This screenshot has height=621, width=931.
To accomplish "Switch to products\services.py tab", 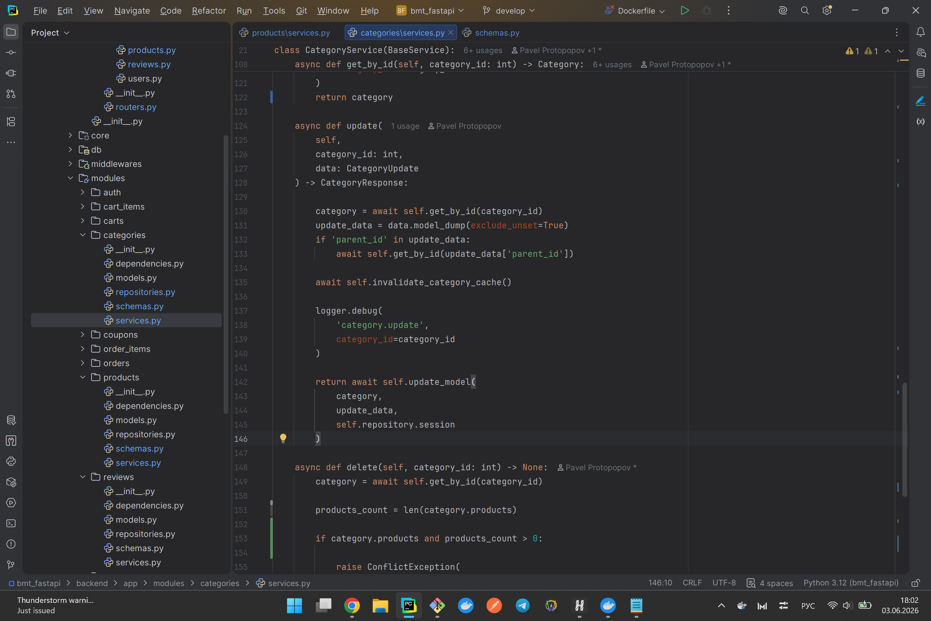I will click(285, 32).
